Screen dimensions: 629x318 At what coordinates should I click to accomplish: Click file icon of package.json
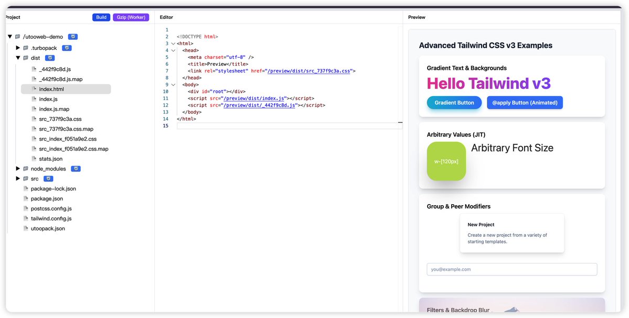click(26, 198)
